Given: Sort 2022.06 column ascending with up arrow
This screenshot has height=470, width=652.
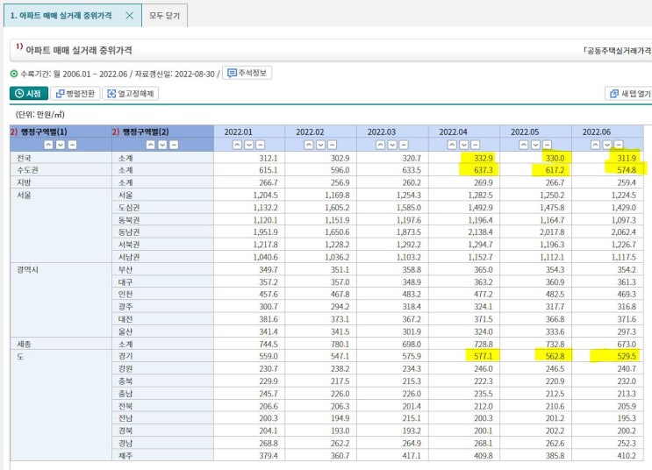Looking at the screenshot, I should 596,145.
